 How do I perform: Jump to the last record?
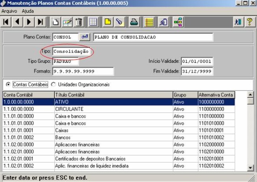tap(40, 22)
